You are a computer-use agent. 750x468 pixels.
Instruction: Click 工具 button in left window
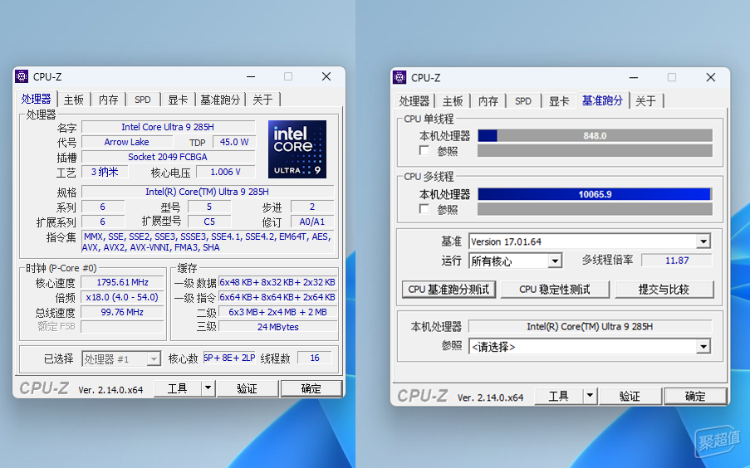[178, 388]
